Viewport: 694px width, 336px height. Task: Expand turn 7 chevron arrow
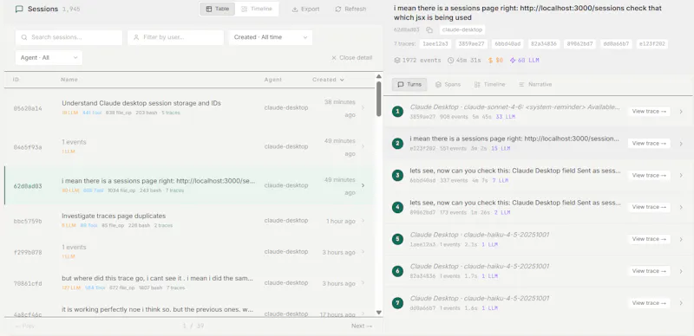(681, 303)
